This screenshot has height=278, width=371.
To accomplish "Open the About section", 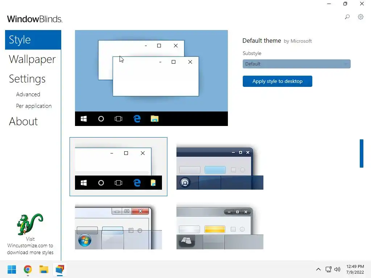I will (x=23, y=122).
